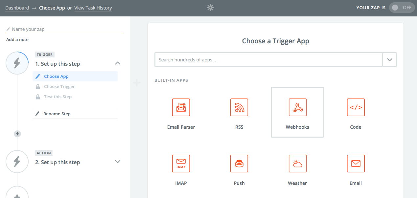The image size is (417, 198).
Task: Click the Add a note link
Action: tap(17, 39)
